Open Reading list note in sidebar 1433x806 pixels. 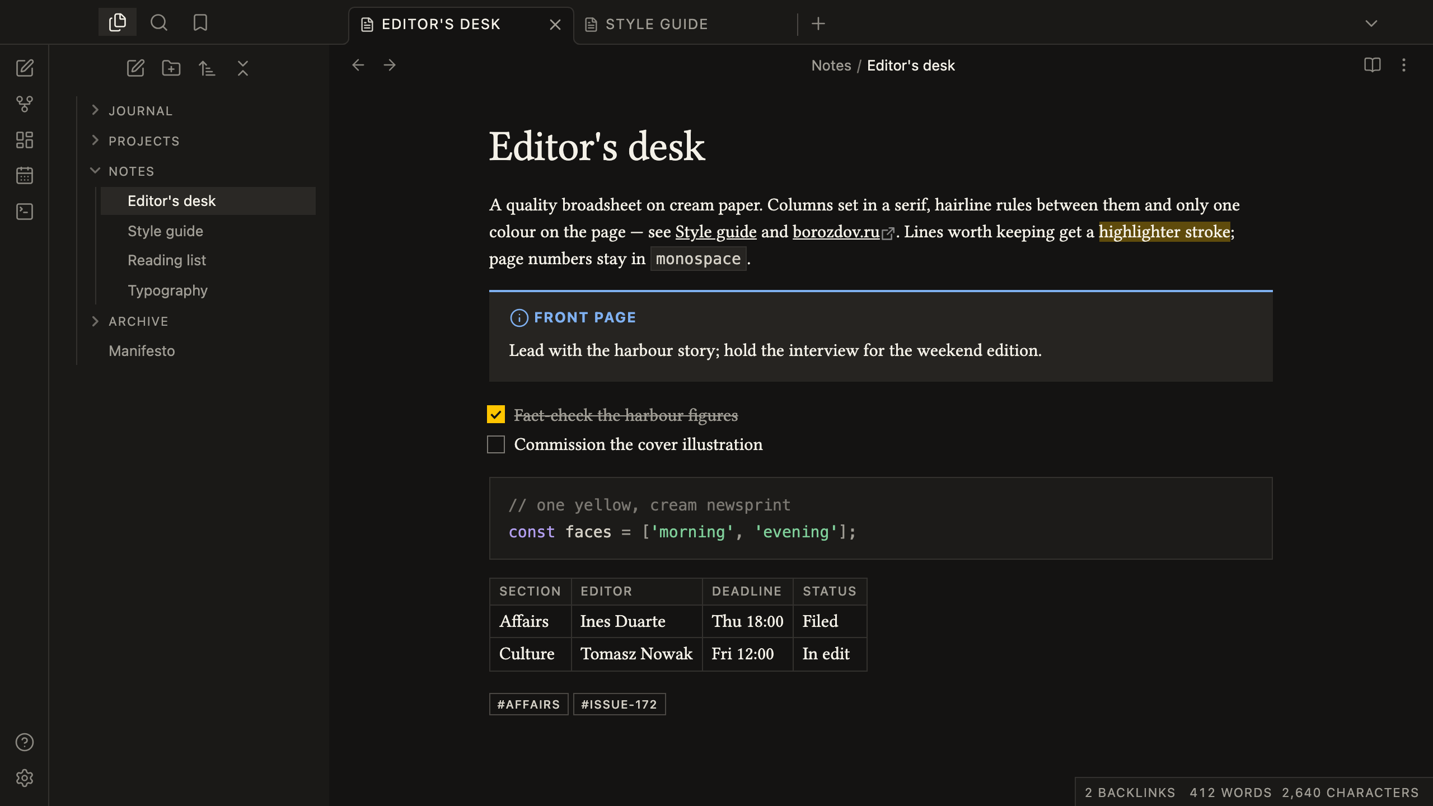point(208,260)
